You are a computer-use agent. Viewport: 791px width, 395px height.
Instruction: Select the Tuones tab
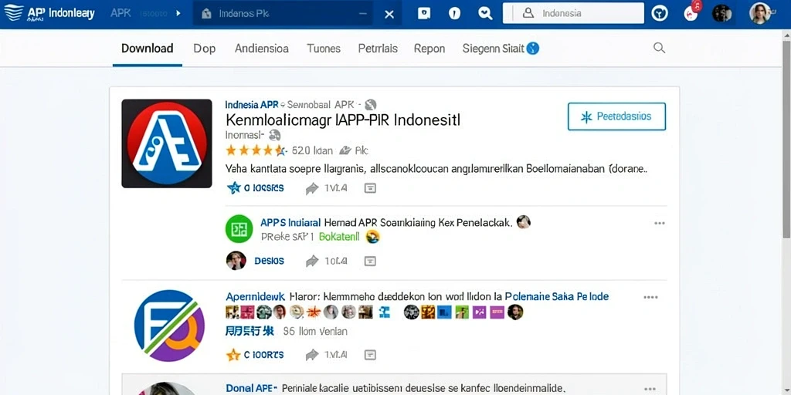[x=324, y=49]
